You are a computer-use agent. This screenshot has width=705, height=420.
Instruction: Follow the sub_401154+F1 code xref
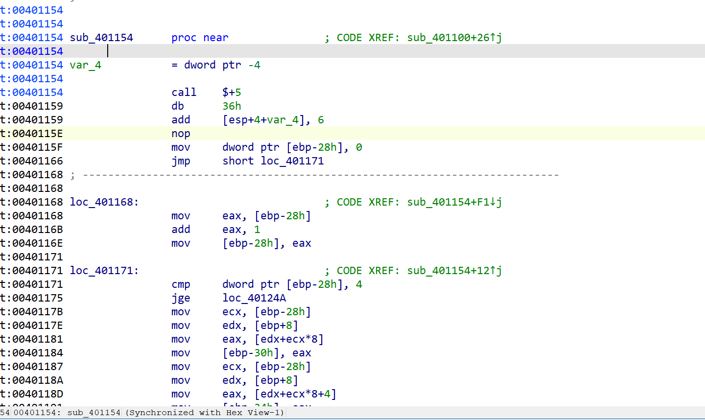point(454,202)
